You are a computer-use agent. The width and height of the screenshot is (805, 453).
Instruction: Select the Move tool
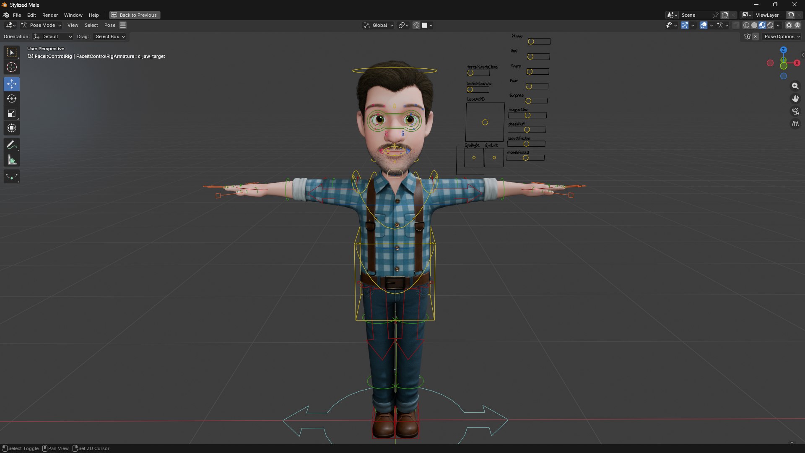tap(12, 84)
